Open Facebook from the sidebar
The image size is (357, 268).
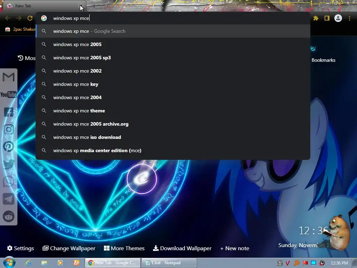[9, 112]
